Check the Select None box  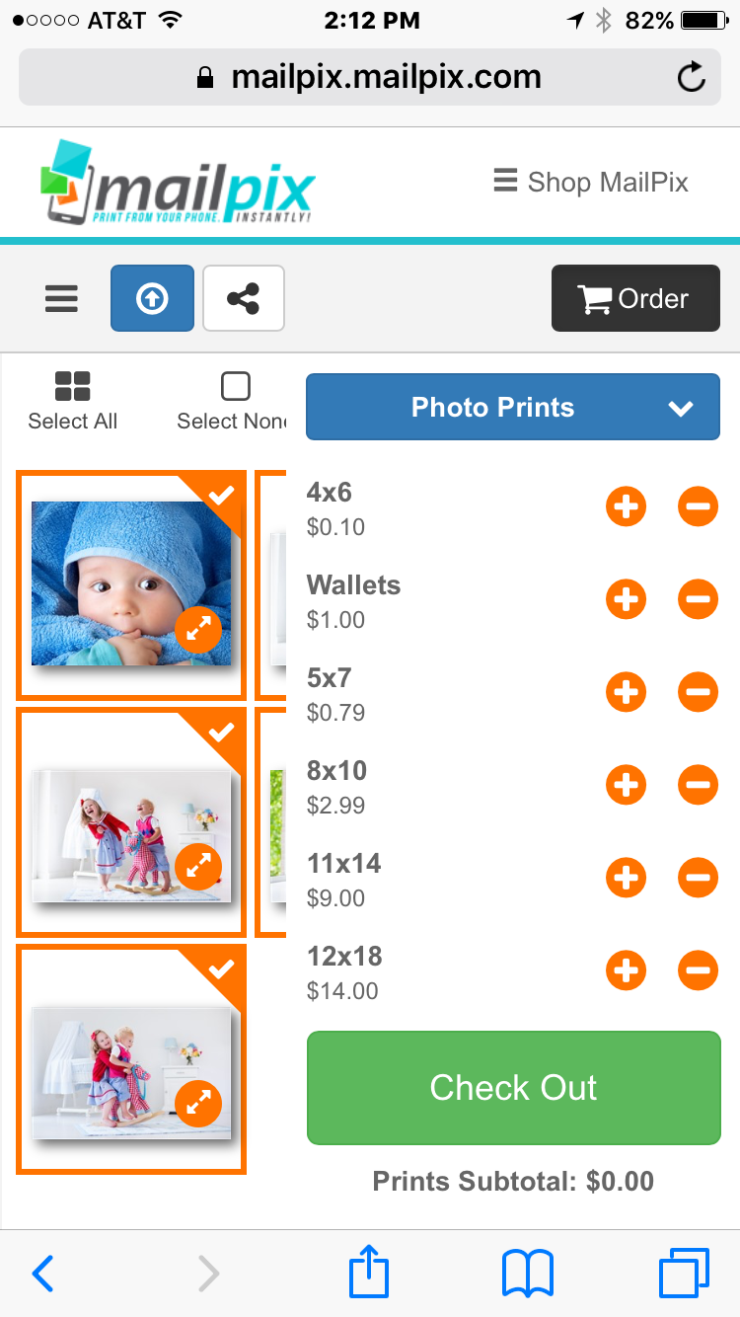(235, 387)
